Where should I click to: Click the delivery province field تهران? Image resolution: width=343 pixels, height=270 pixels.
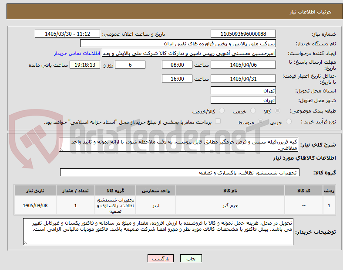pos(243,90)
